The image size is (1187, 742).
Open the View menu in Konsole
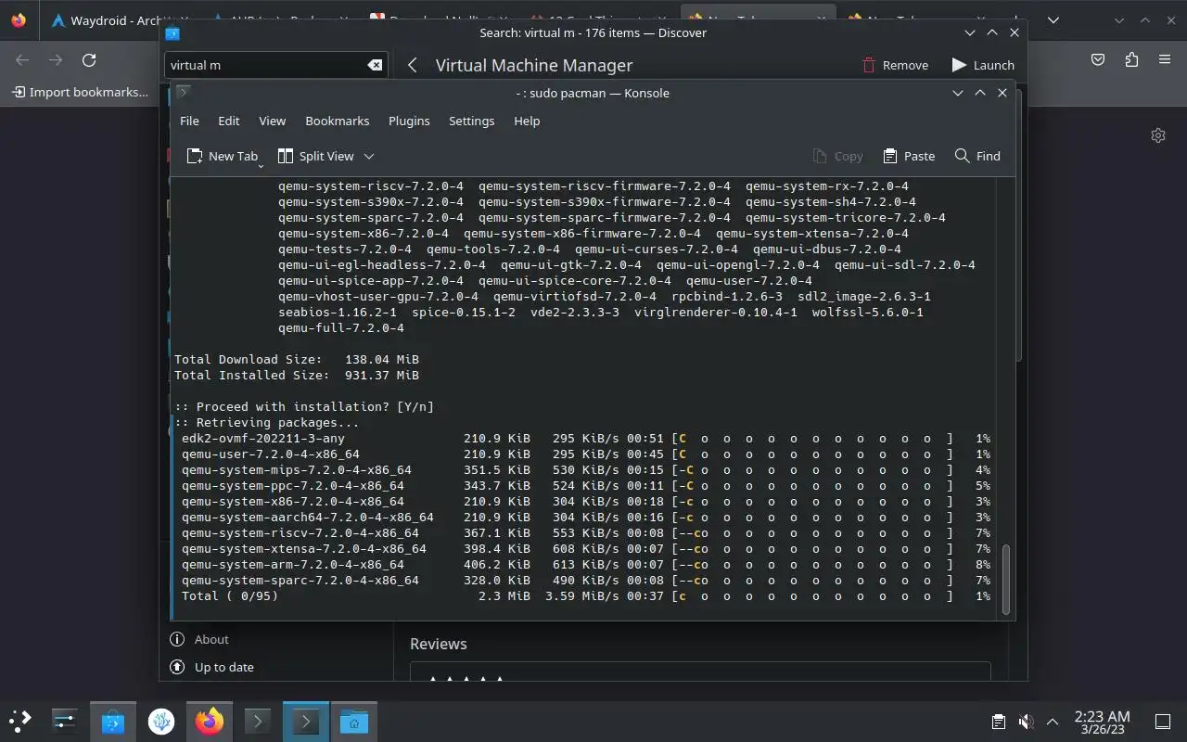pyautogui.click(x=272, y=121)
